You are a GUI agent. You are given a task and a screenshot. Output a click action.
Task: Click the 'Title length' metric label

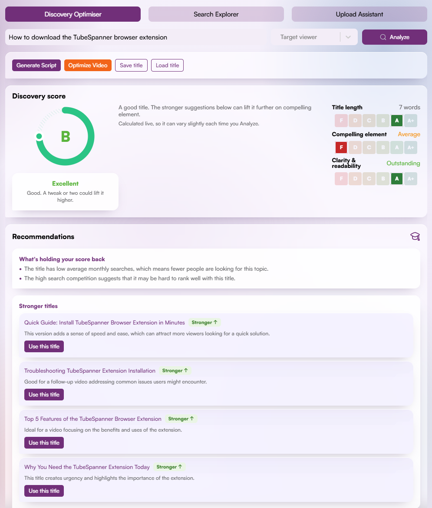click(347, 107)
